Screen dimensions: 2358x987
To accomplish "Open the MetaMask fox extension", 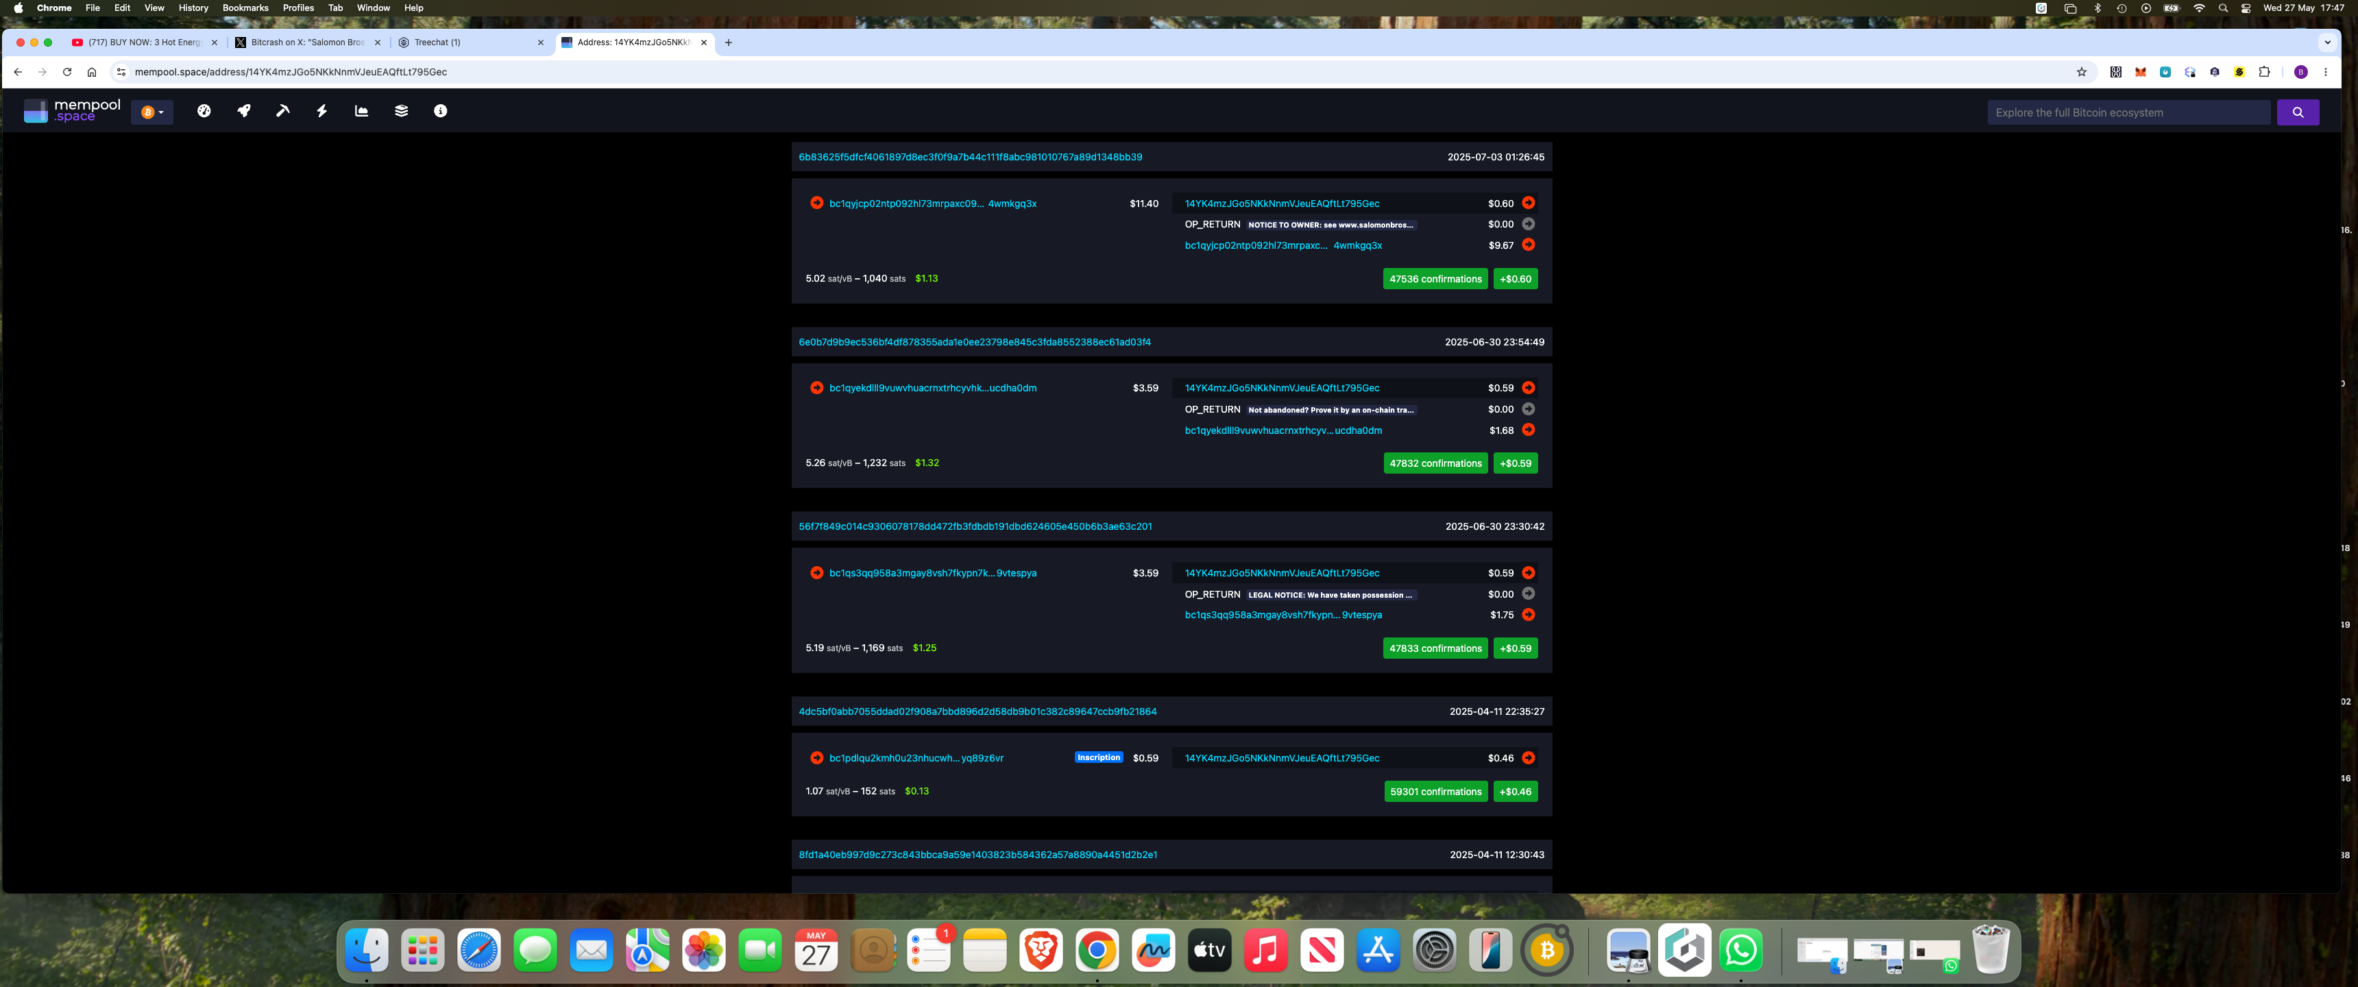I will tap(2140, 71).
